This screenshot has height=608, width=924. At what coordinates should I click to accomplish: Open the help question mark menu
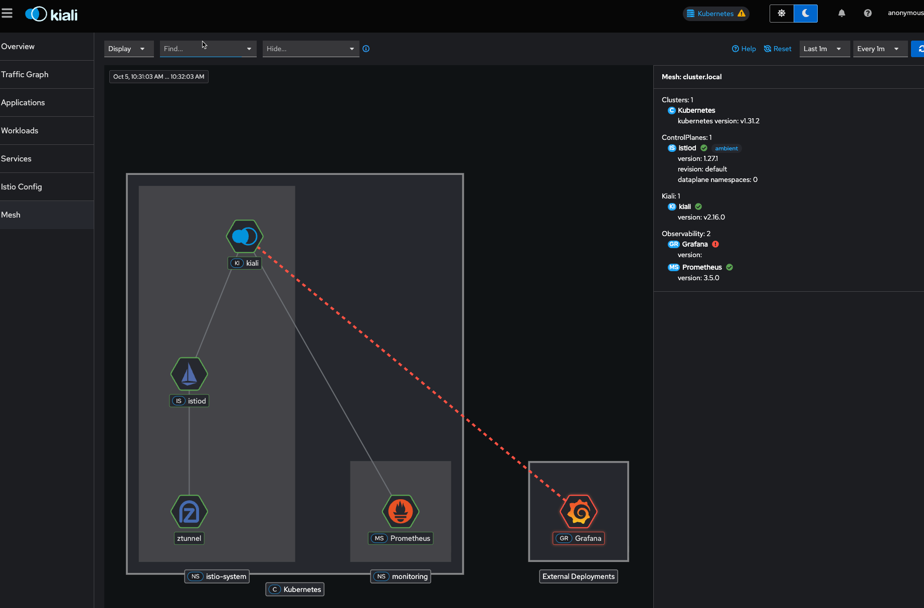pyautogui.click(x=868, y=14)
